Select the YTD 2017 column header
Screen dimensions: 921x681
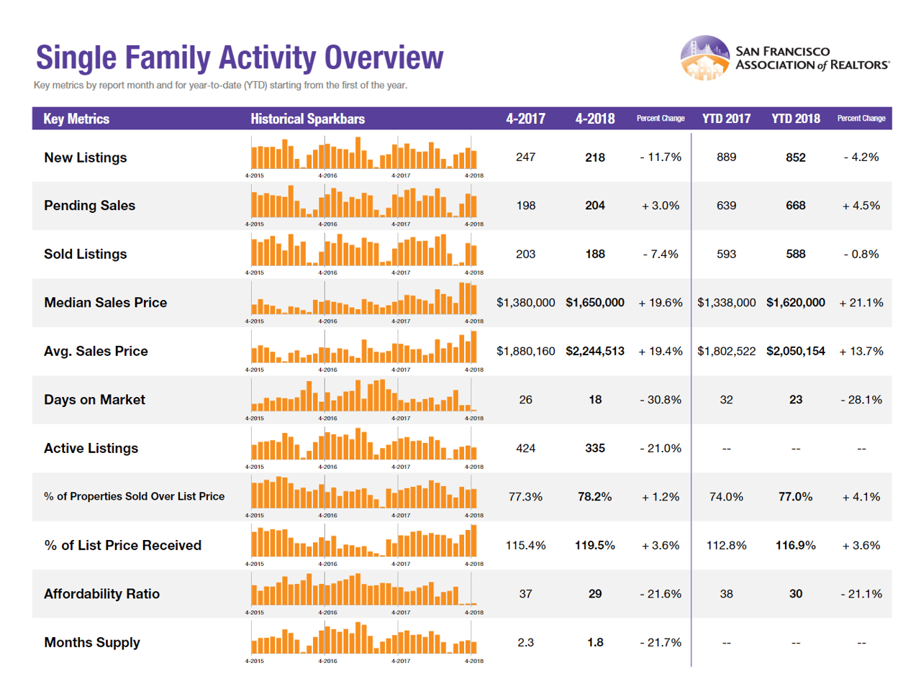pyautogui.click(x=725, y=119)
